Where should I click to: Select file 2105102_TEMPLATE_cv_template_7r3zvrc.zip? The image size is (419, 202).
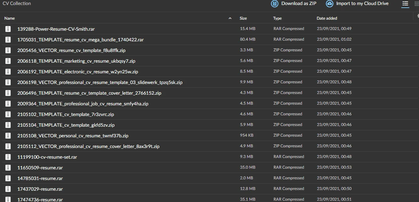66,114
